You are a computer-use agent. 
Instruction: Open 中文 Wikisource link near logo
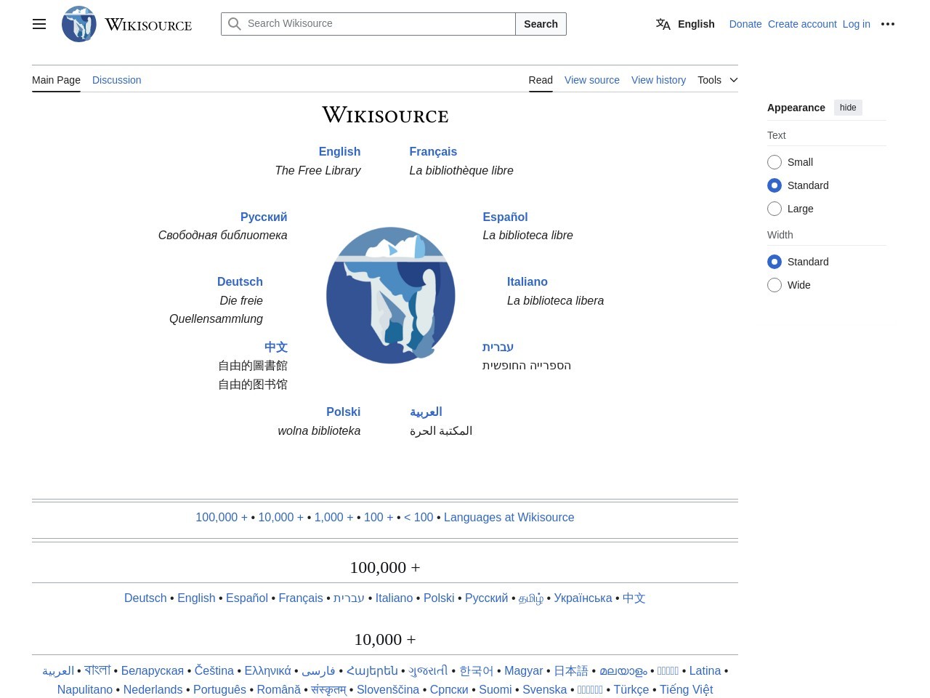click(276, 347)
